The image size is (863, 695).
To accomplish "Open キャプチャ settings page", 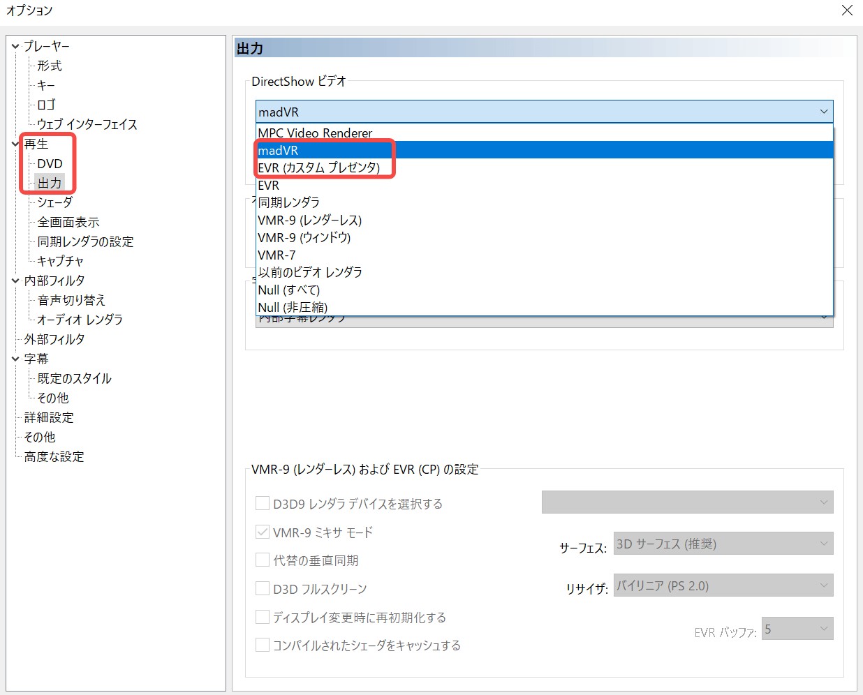I will click(x=61, y=261).
